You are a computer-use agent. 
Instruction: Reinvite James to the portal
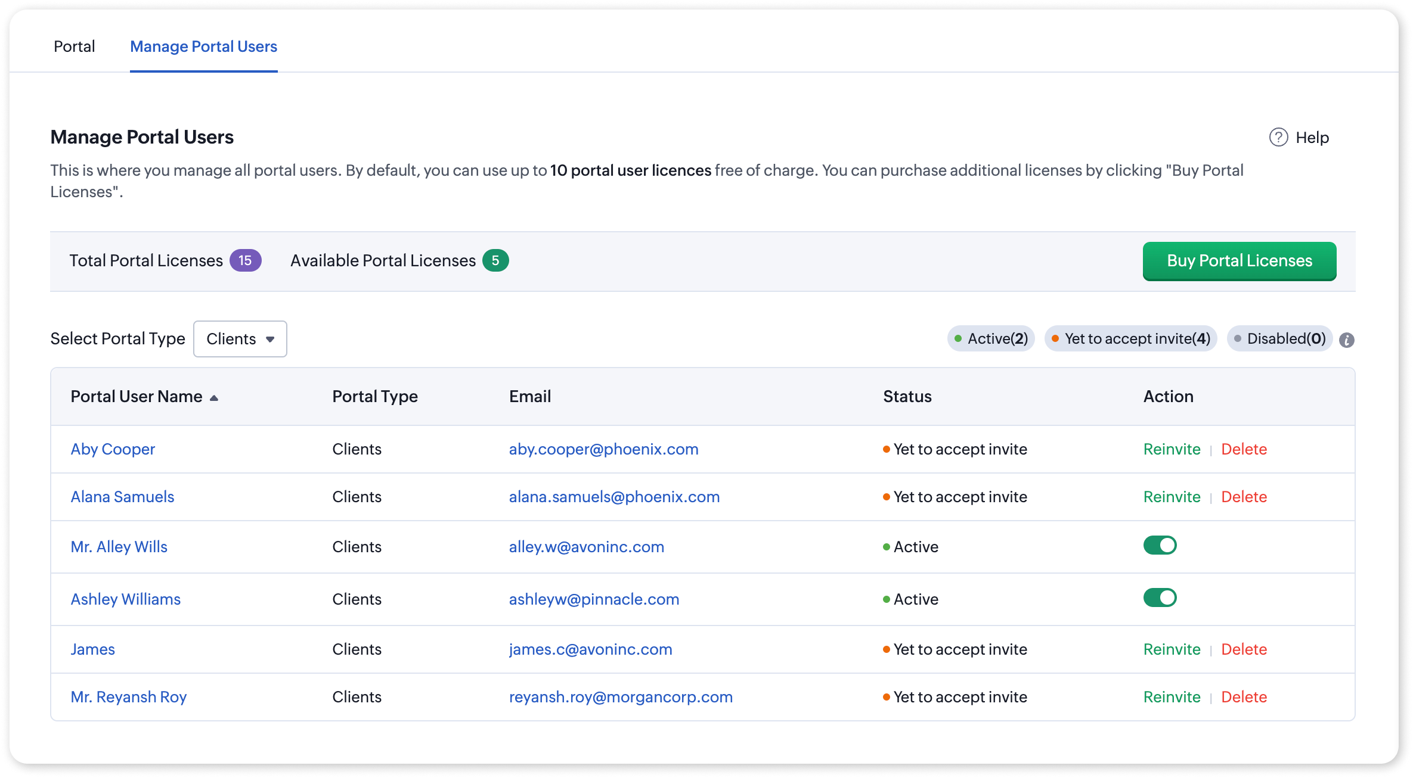coord(1172,649)
